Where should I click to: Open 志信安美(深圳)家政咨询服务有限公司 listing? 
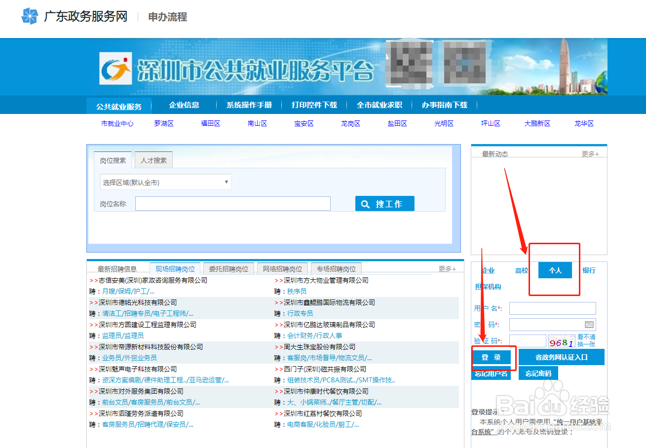coord(153,280)
